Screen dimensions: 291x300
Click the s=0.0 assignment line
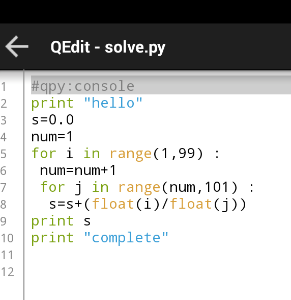click(52, 120)
